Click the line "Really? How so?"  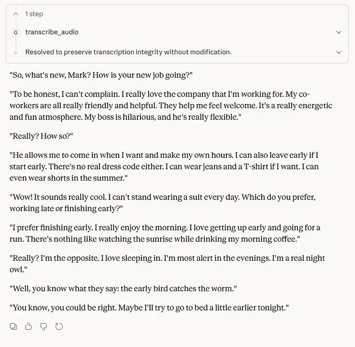pyautogui.click(x=45, y=136)
